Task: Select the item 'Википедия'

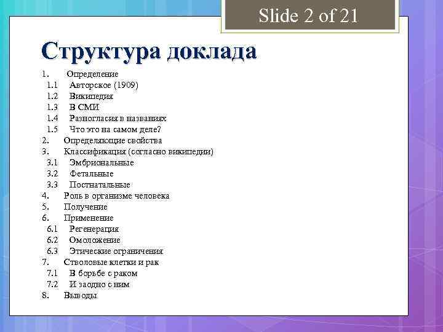Action: (x=91, y=97)
